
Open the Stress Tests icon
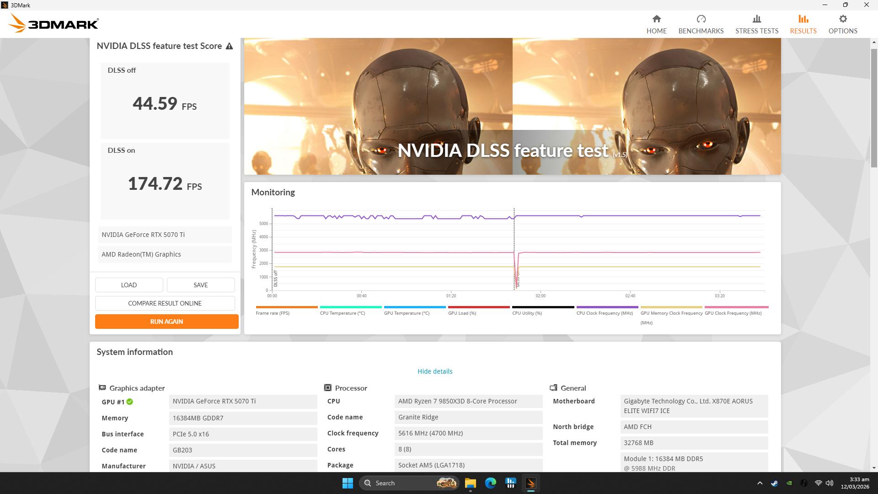(757, 19)
